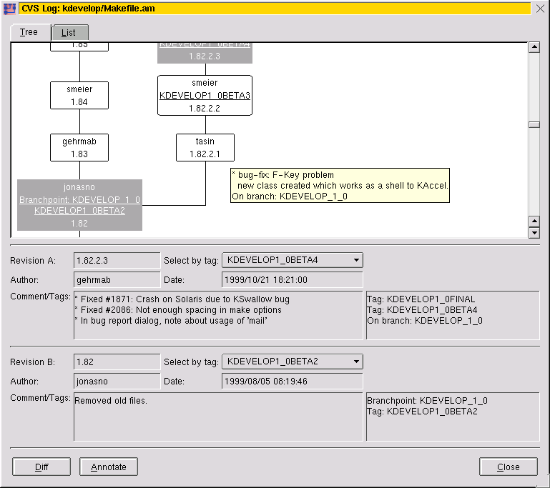This screenshot has width=550, height=488.
Task: Open Revision B tag dropdown KDEVELOP1_0BETA2
Action: tap(293, 362)
